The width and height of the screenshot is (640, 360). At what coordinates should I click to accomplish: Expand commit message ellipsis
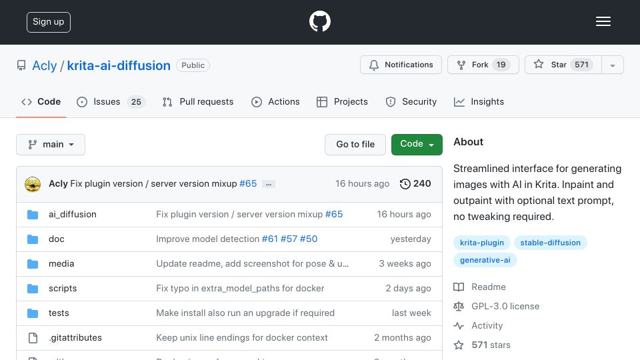coord(269,184)
